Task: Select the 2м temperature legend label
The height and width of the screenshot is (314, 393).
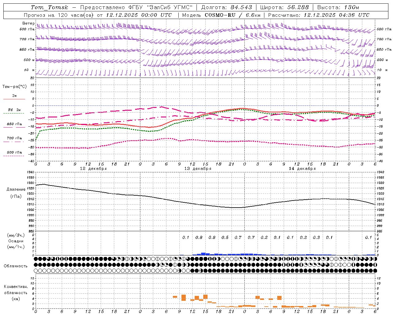Action: (14, 96)
